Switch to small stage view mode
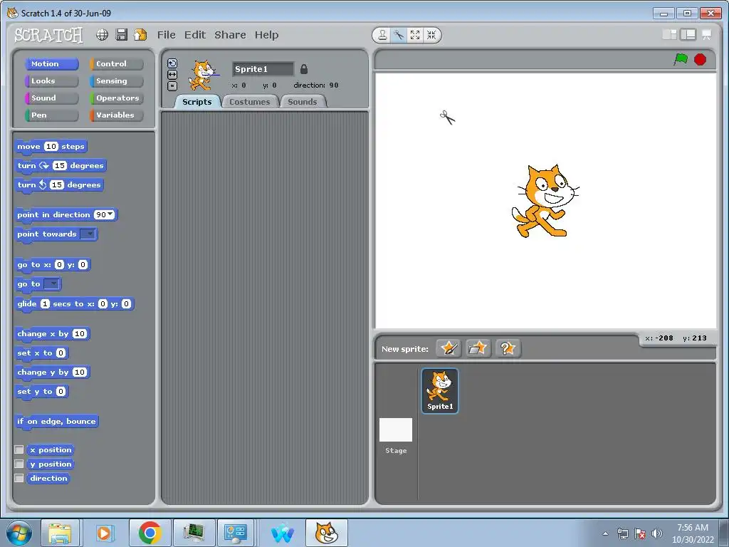Image resolution: width=729 pixels, height=547 pixels. point(669,35)
